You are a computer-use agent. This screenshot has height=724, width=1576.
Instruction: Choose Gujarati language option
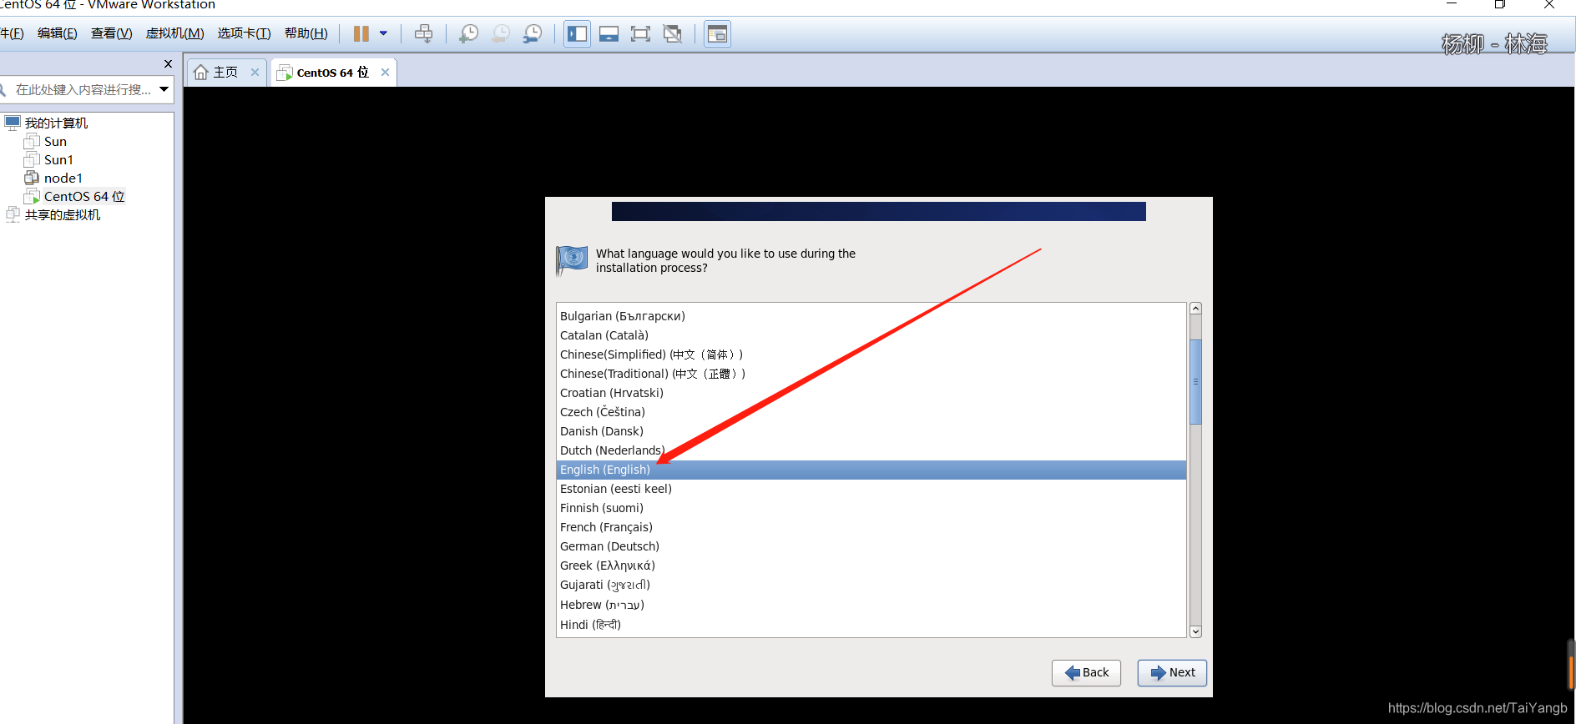click(871, 585)
